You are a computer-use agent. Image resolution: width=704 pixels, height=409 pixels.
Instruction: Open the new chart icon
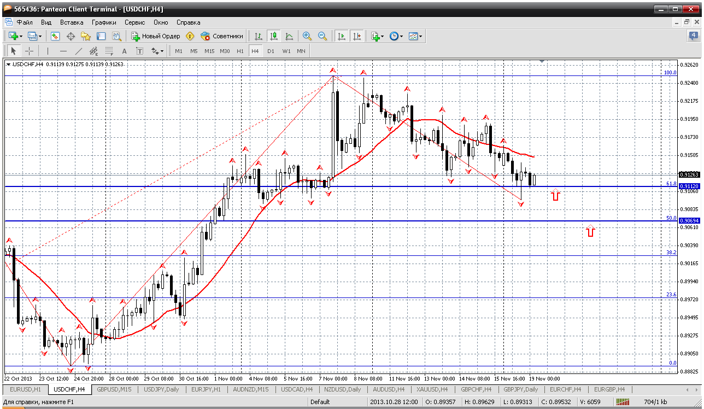coord(13,36)
